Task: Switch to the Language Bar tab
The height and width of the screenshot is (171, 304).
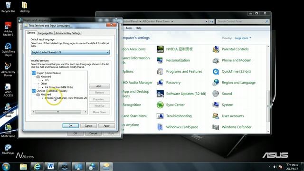Action: (x=46, y=33)
